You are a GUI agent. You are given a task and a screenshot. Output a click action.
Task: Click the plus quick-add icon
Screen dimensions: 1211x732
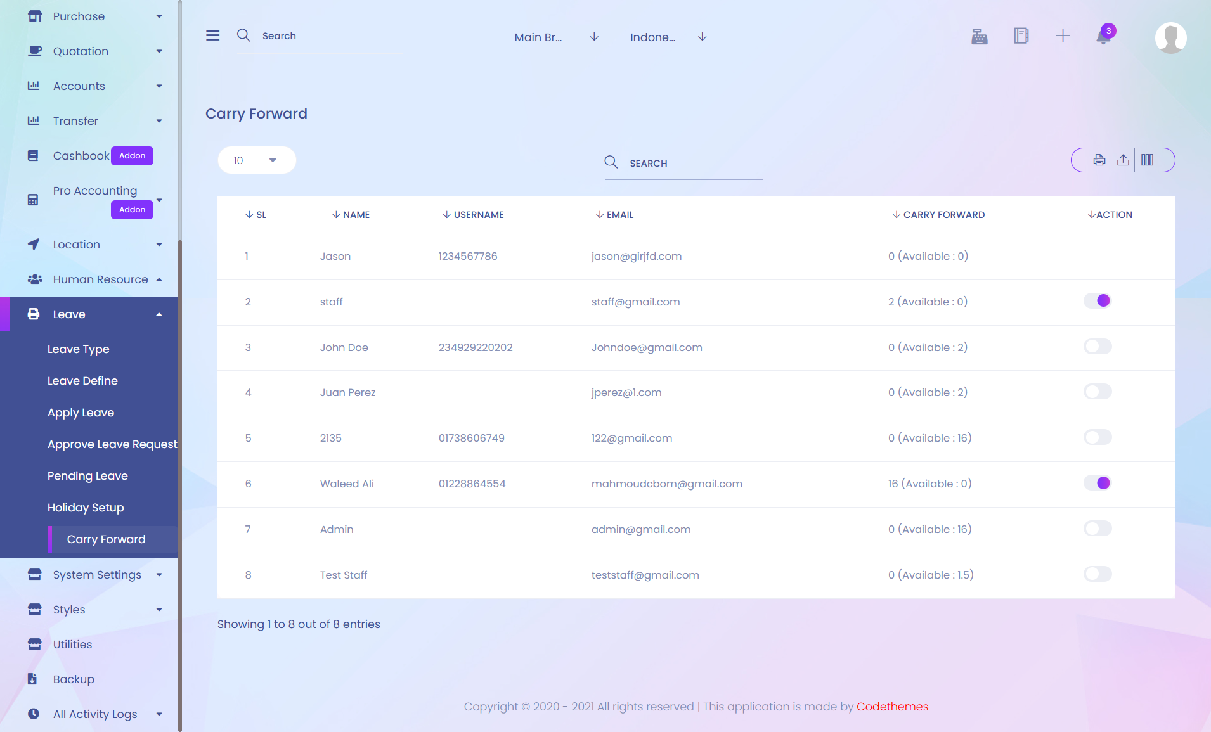pos(1063,35)
